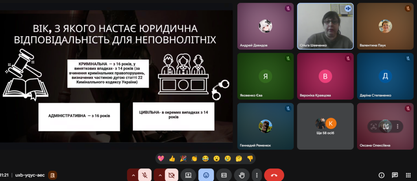Open chat with everyone panel
The image size is (417, 181).
click(395, 175)
